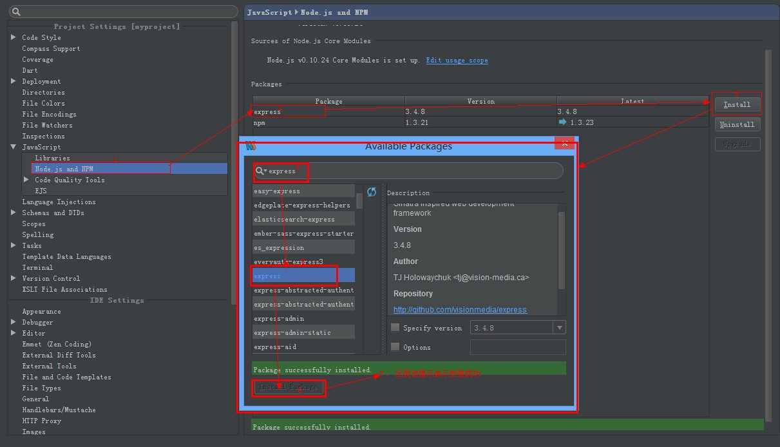The image size is (780, 447).
Task: Click the Package column header
Action: (x=328, y=101)
